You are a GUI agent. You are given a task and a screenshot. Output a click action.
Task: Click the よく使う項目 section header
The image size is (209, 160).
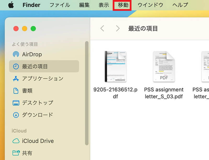tap(25, 44)
